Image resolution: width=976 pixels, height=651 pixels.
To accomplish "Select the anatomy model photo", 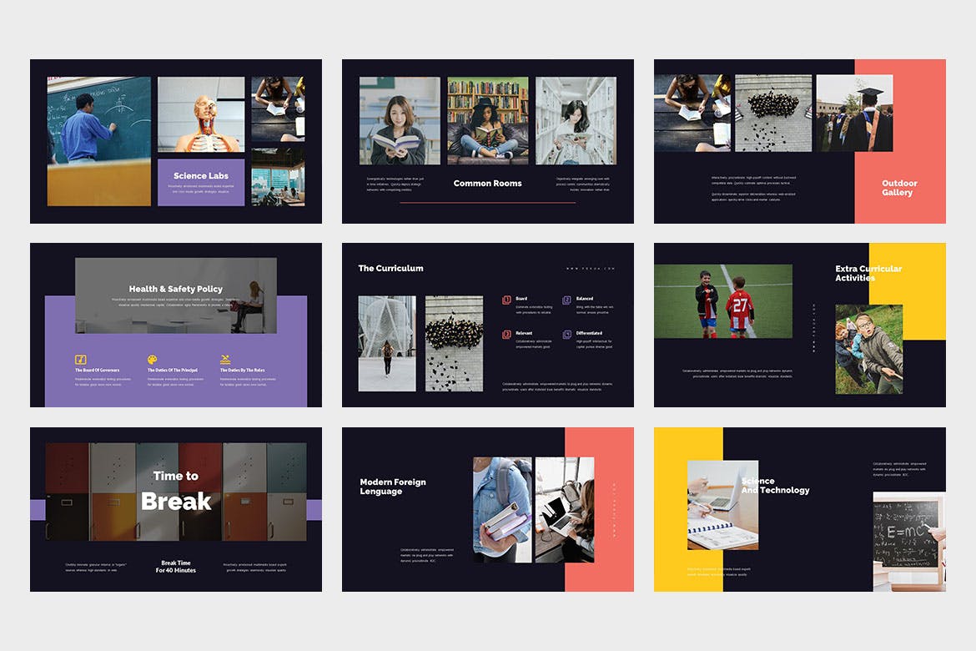I will (201, 114).
